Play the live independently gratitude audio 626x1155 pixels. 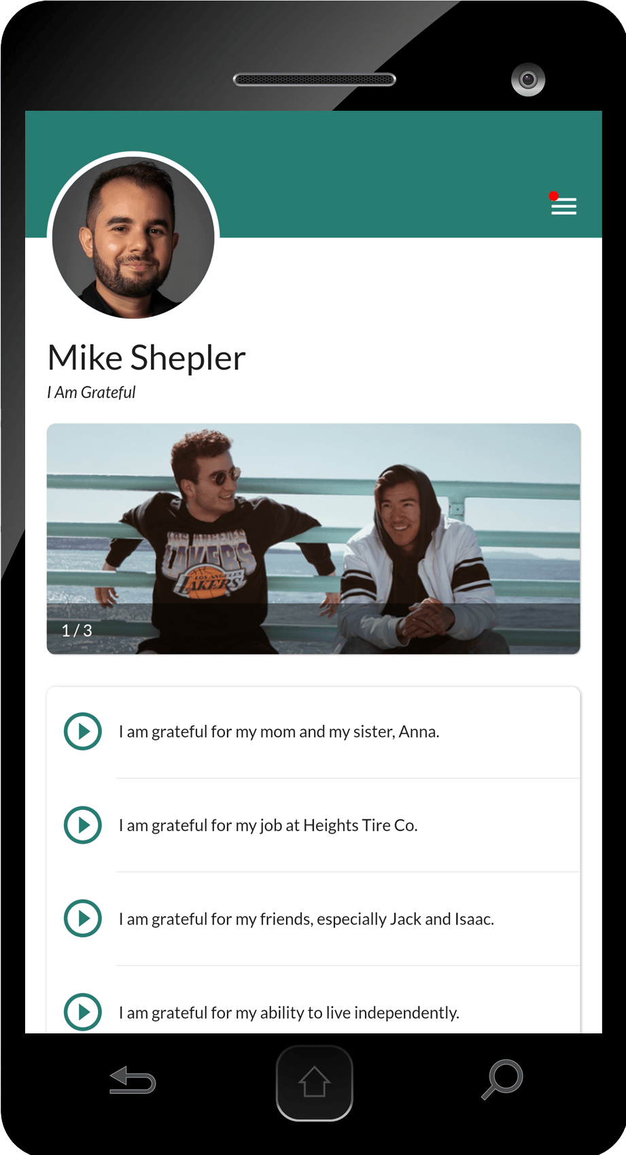[x=83, y=1012]
